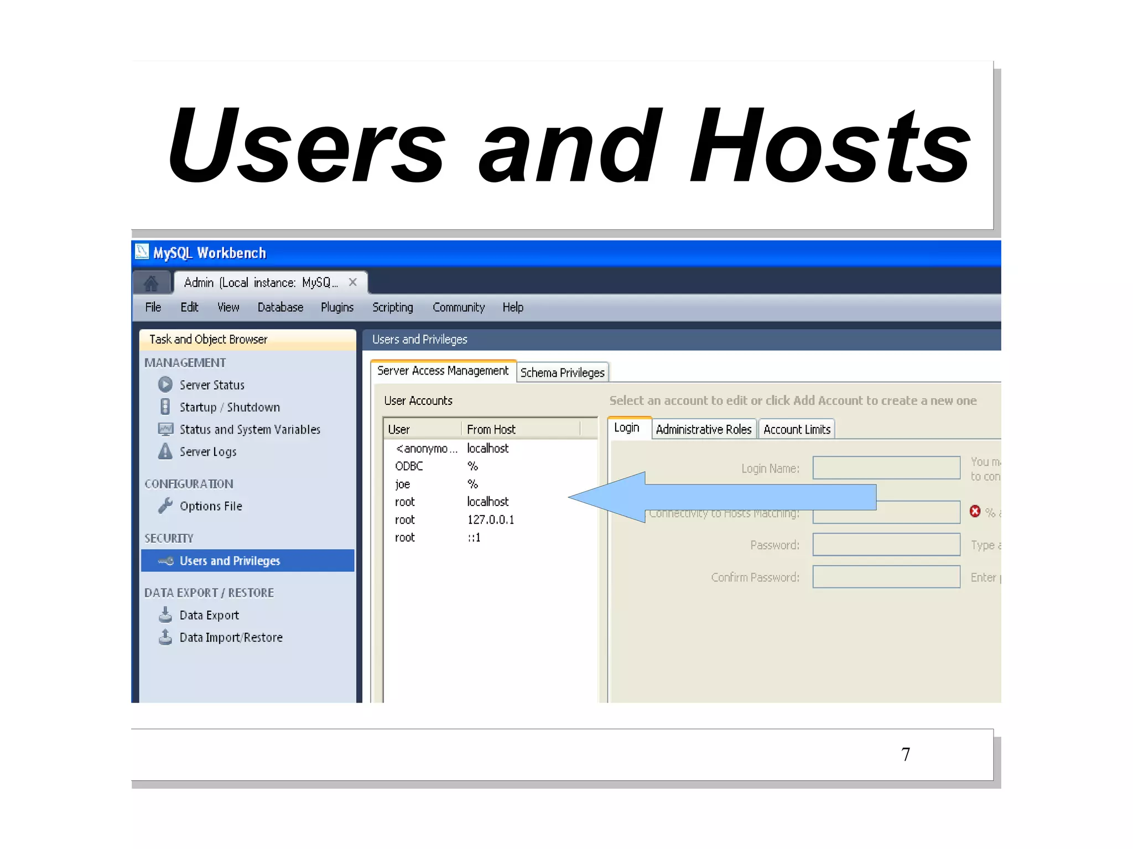
Task: Click the Server Logs warning icon
Action: point(165,451)
